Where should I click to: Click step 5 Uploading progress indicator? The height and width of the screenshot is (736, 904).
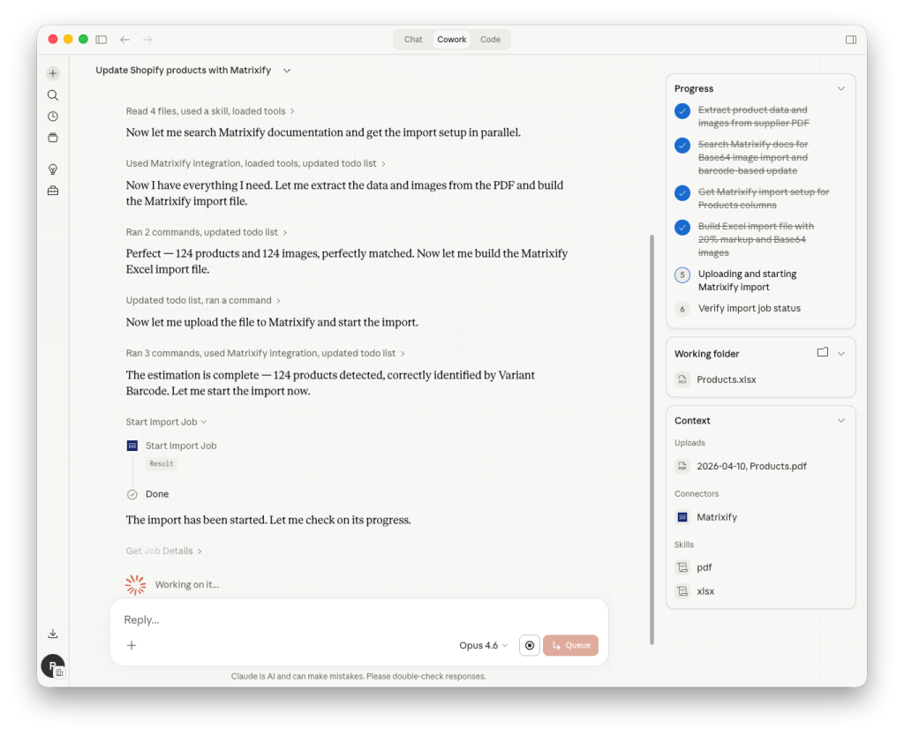682,274
